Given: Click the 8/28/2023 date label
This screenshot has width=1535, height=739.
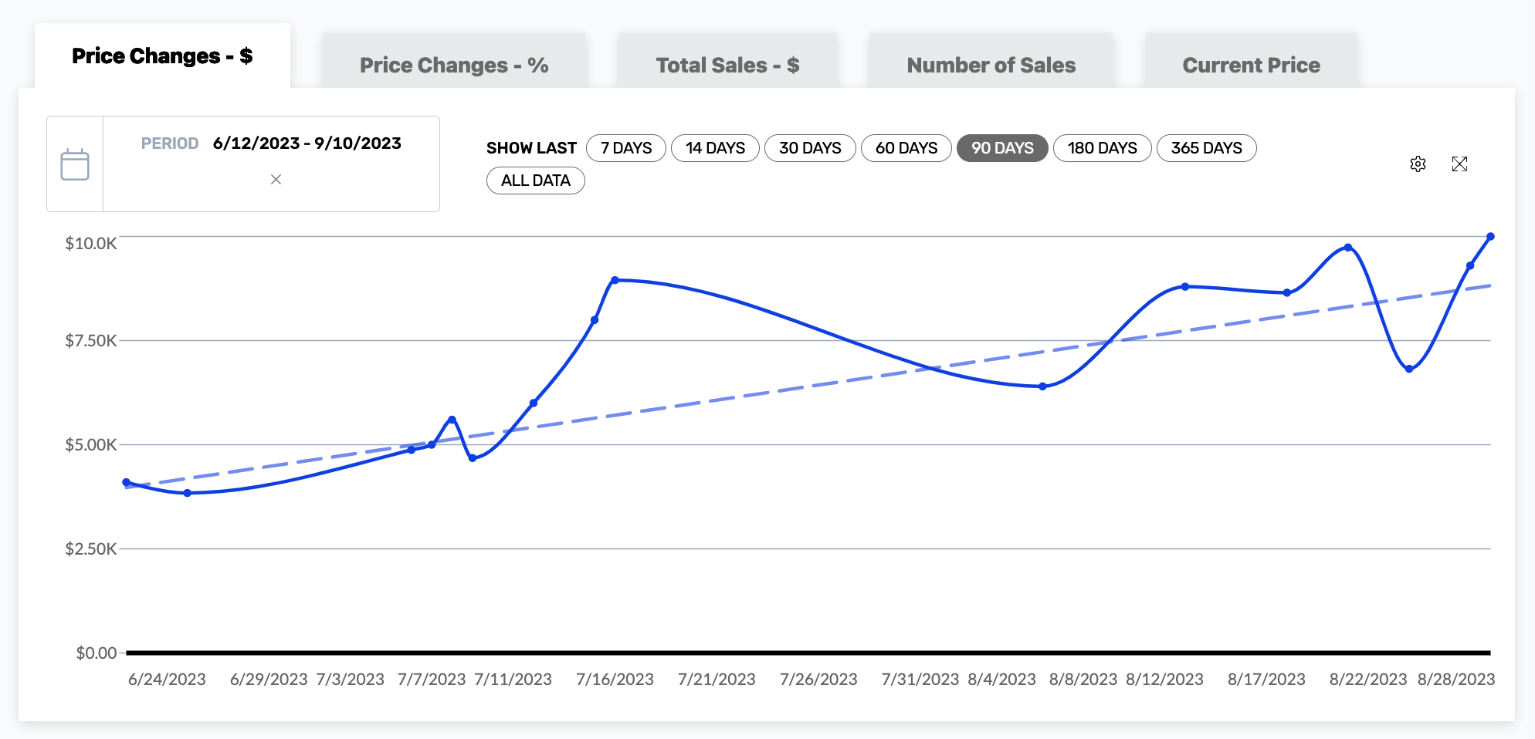Looking at the screenshot, I should point(1456,680).
